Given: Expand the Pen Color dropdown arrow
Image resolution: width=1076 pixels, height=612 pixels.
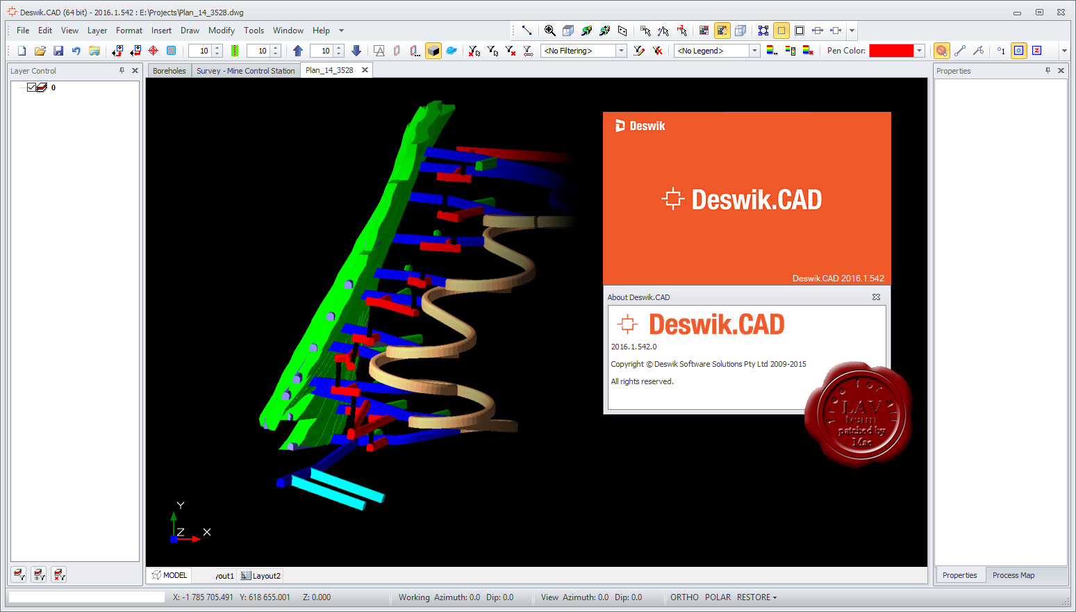Looking at the screenshot, I should click(920, 51).
